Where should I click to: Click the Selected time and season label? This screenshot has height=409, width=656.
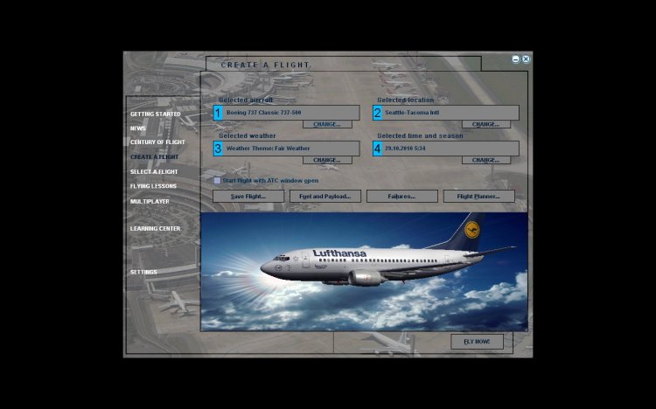420,136
